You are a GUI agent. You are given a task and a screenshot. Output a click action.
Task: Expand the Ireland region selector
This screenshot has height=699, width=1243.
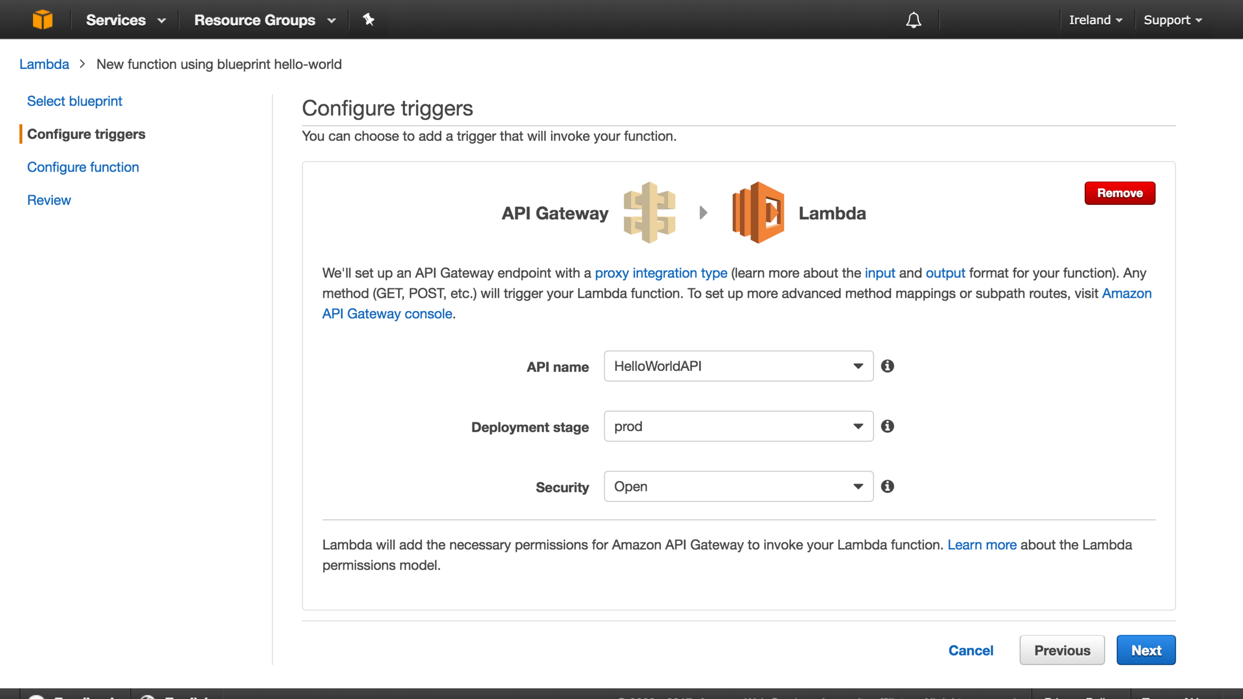[1095, 20]
